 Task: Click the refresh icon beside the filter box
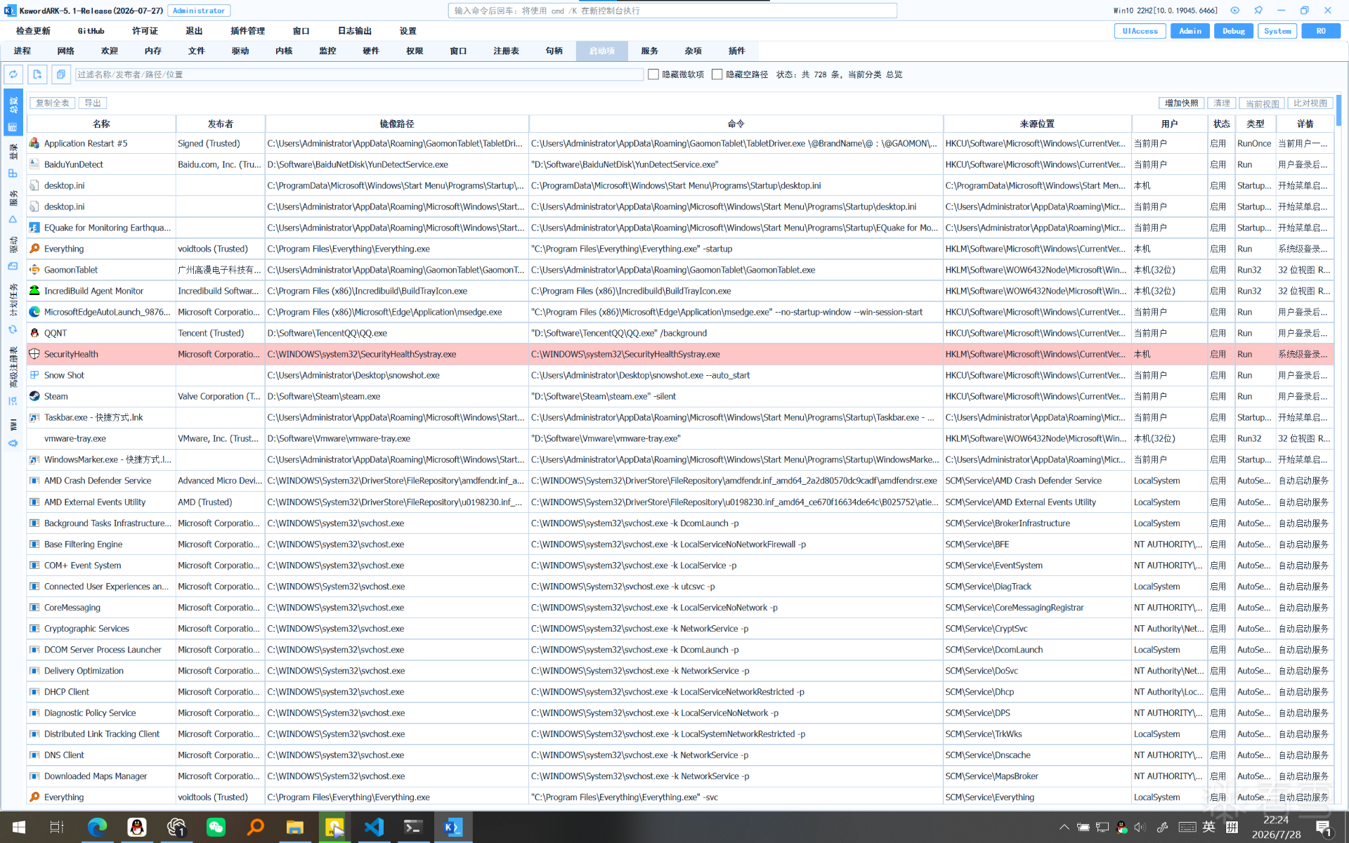(13, 74)
